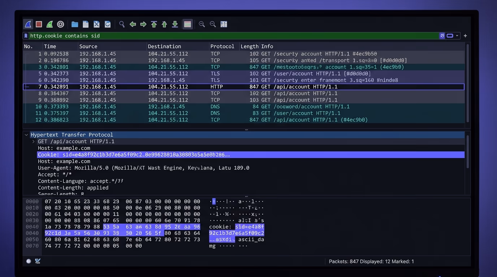
Task: Open capture options round gear icon
Action: (61, 24)
